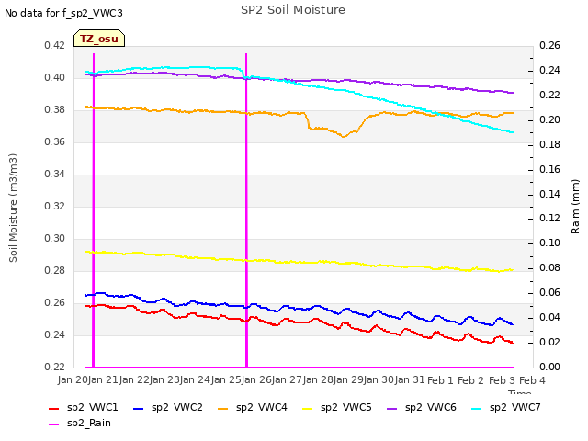This screenshot has width=588, height=441.
Task: Click the 0.00 right axis value
Action: pos(549,367)
